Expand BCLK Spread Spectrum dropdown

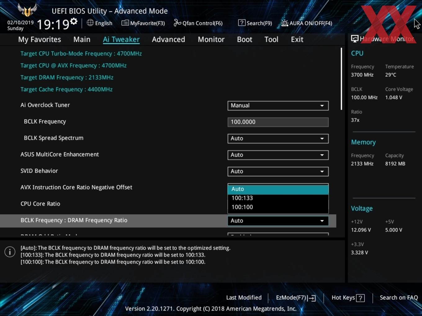click(278, 138)
